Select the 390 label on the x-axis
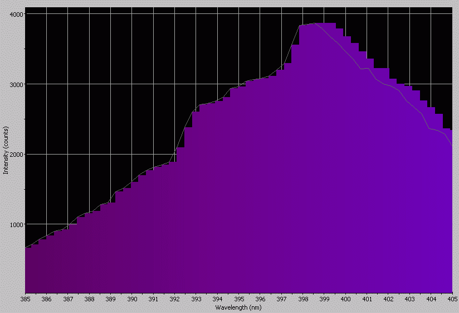Screen dimensions: 459x313 point(132,300)
